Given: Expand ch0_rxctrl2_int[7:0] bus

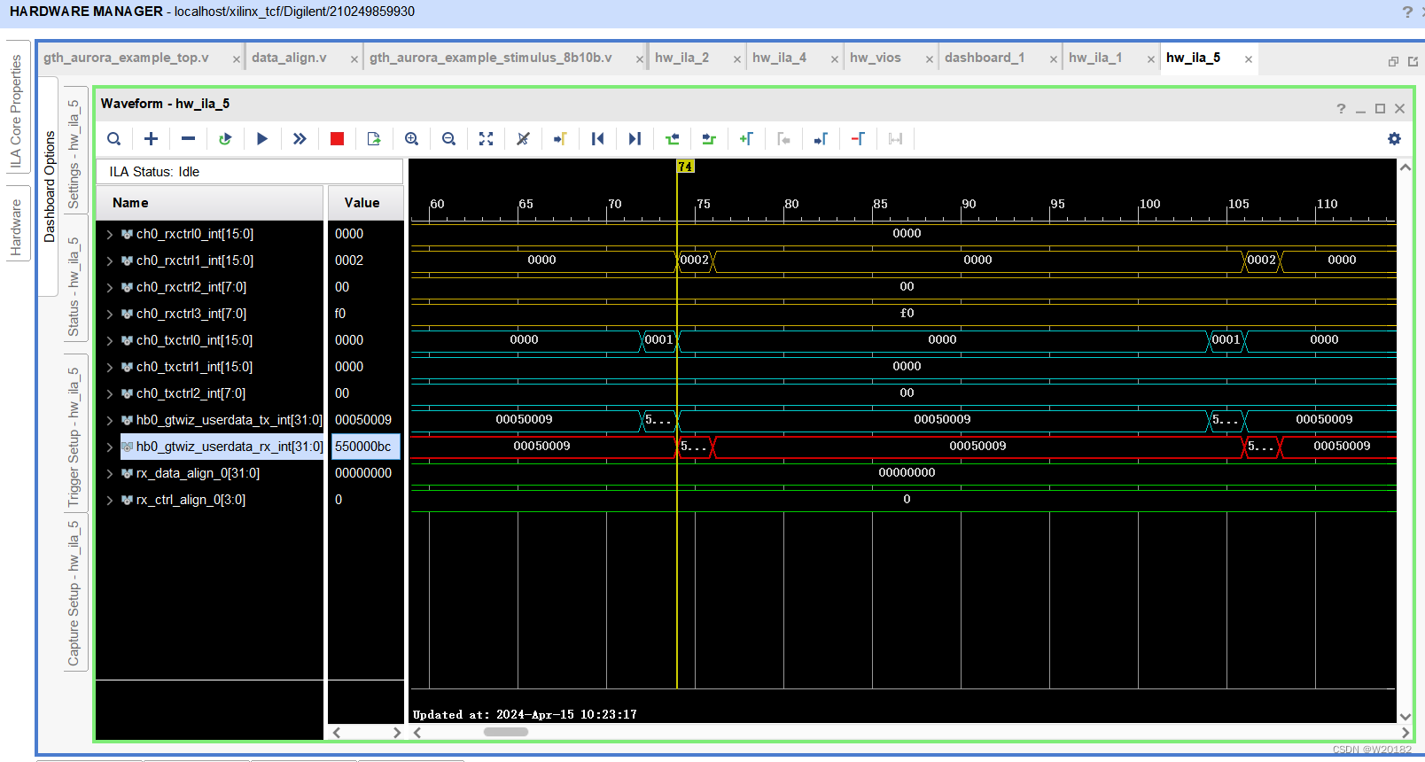Looking at the screenshot, I should point(110,288).
